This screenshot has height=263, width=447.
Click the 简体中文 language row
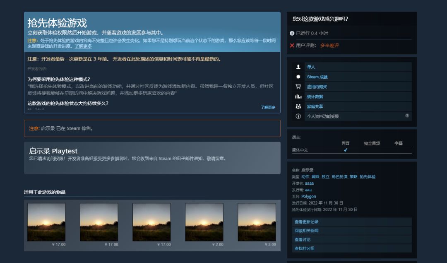click(352, 150)
